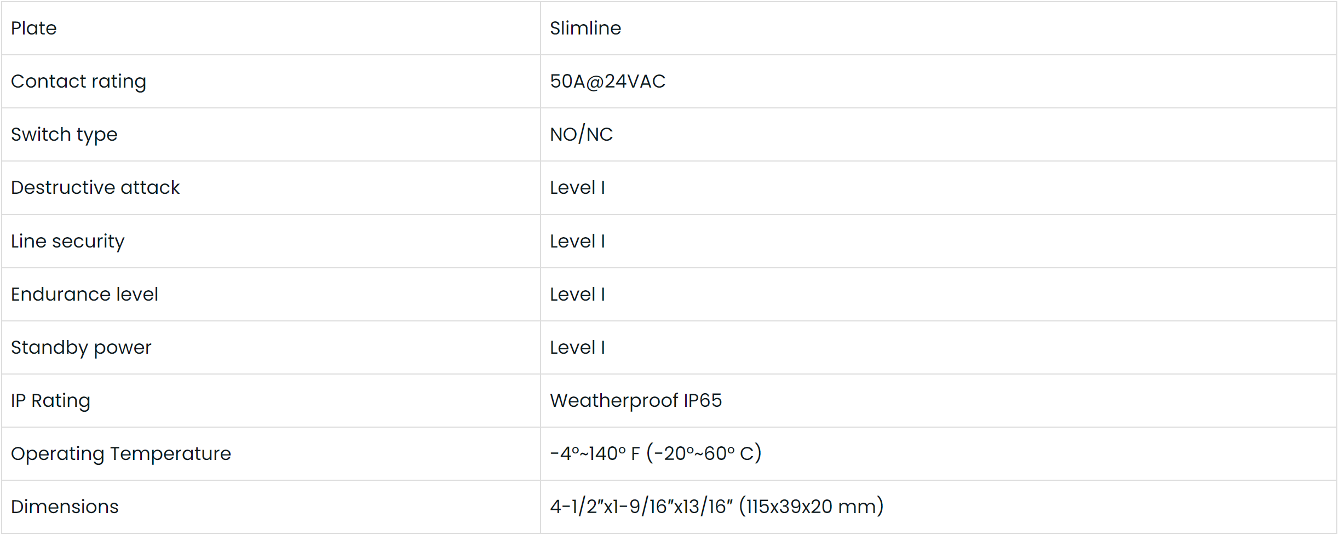The width and height of the screenshot is (1339, 535).
Task: Click "Level I" in the Destructive attack row
Action: [x=577, y=188]
